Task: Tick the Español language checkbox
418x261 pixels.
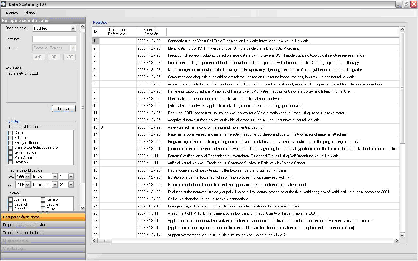Action: (x=11, y=204)
